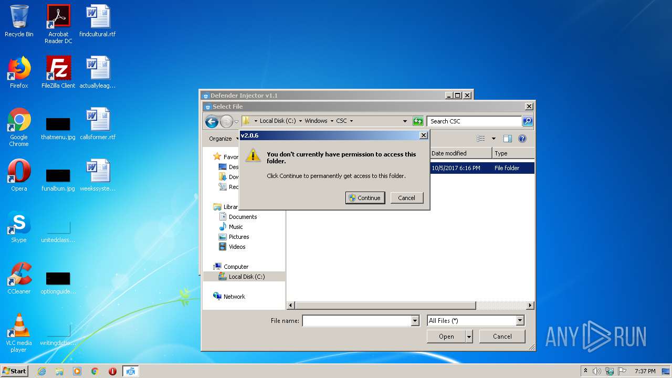Open Internet Explorer from the taskbar
Screen dimensions: 672x378
41,371
